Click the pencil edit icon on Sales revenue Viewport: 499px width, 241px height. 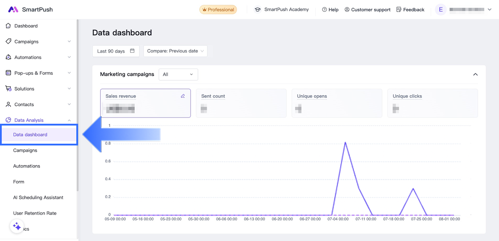(x=183, y=96)
